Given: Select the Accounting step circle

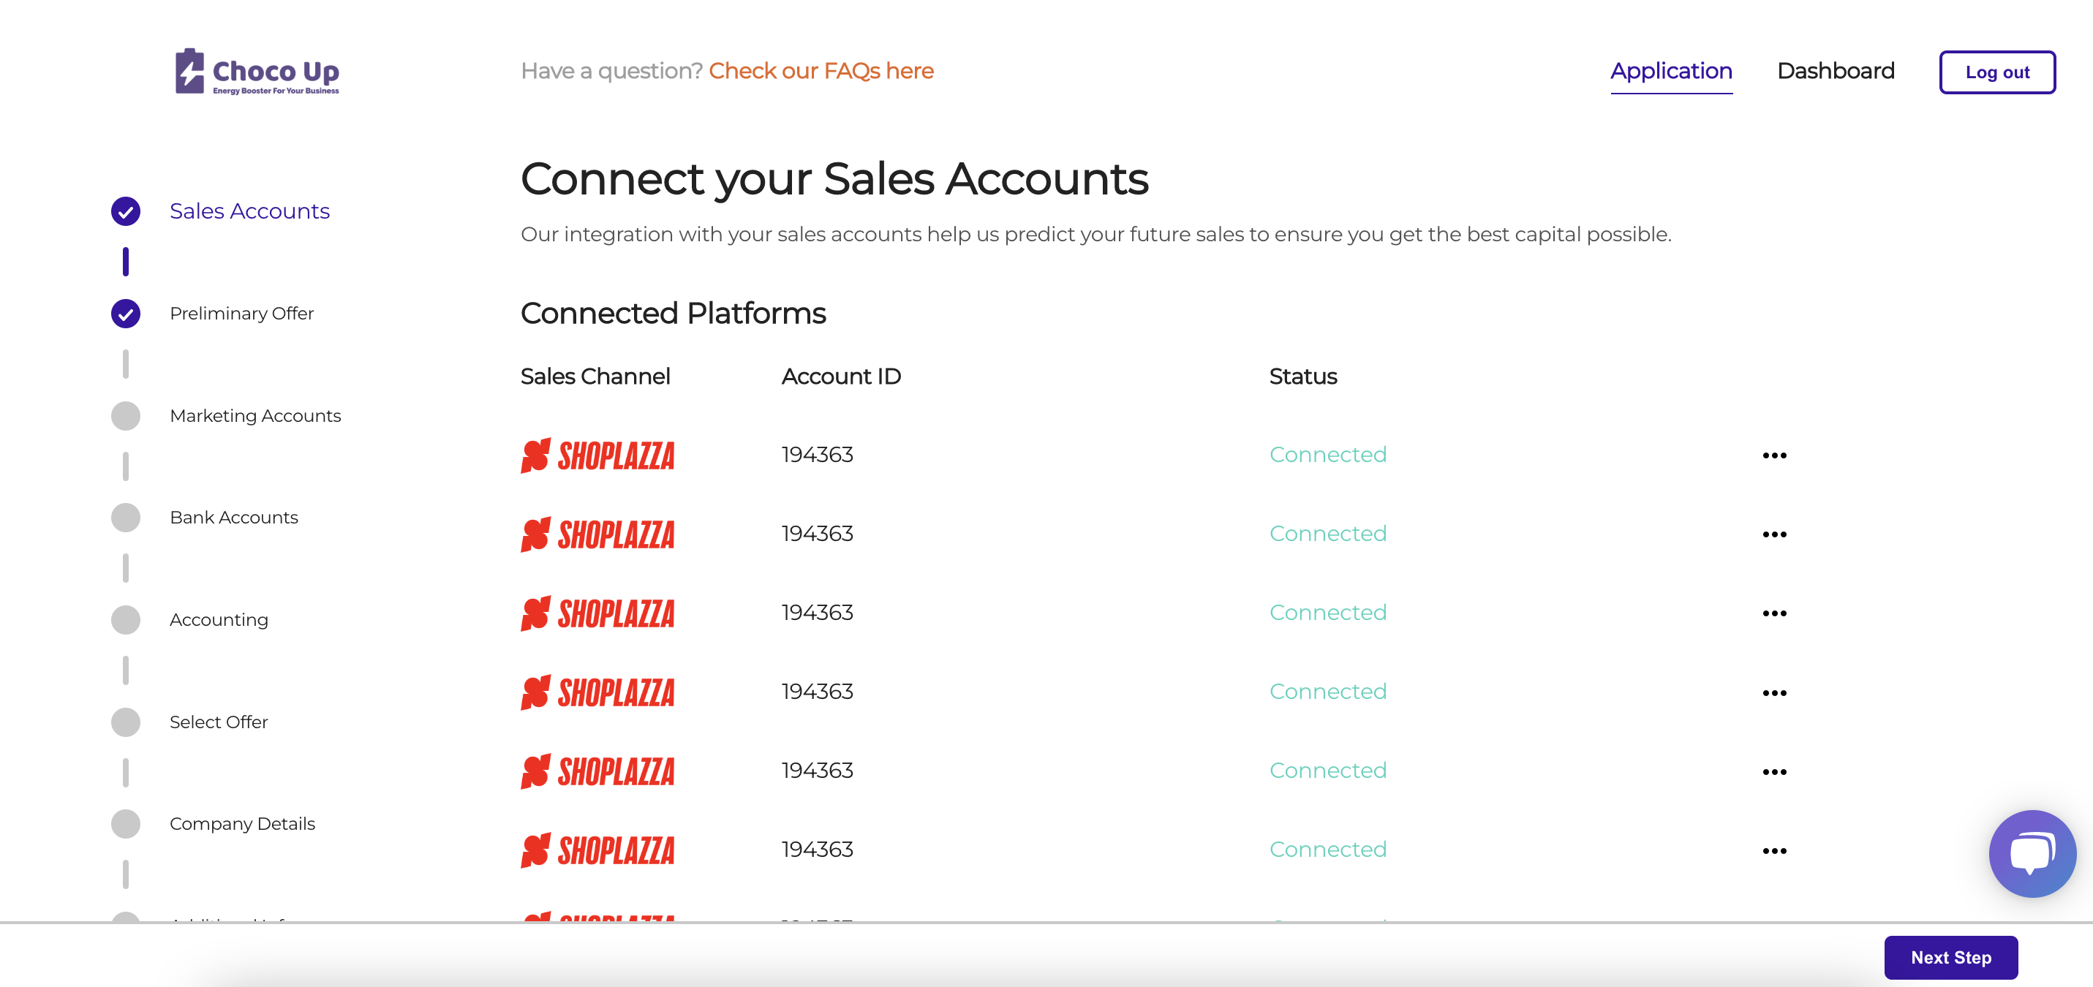Looking at the screenshot, I should pos(125,620).
